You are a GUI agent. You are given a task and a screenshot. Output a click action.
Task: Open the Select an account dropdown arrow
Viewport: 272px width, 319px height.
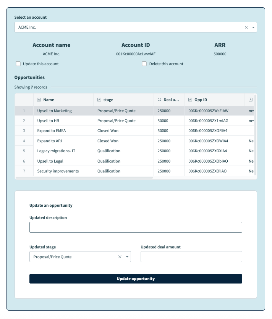(x=253, y=27)
